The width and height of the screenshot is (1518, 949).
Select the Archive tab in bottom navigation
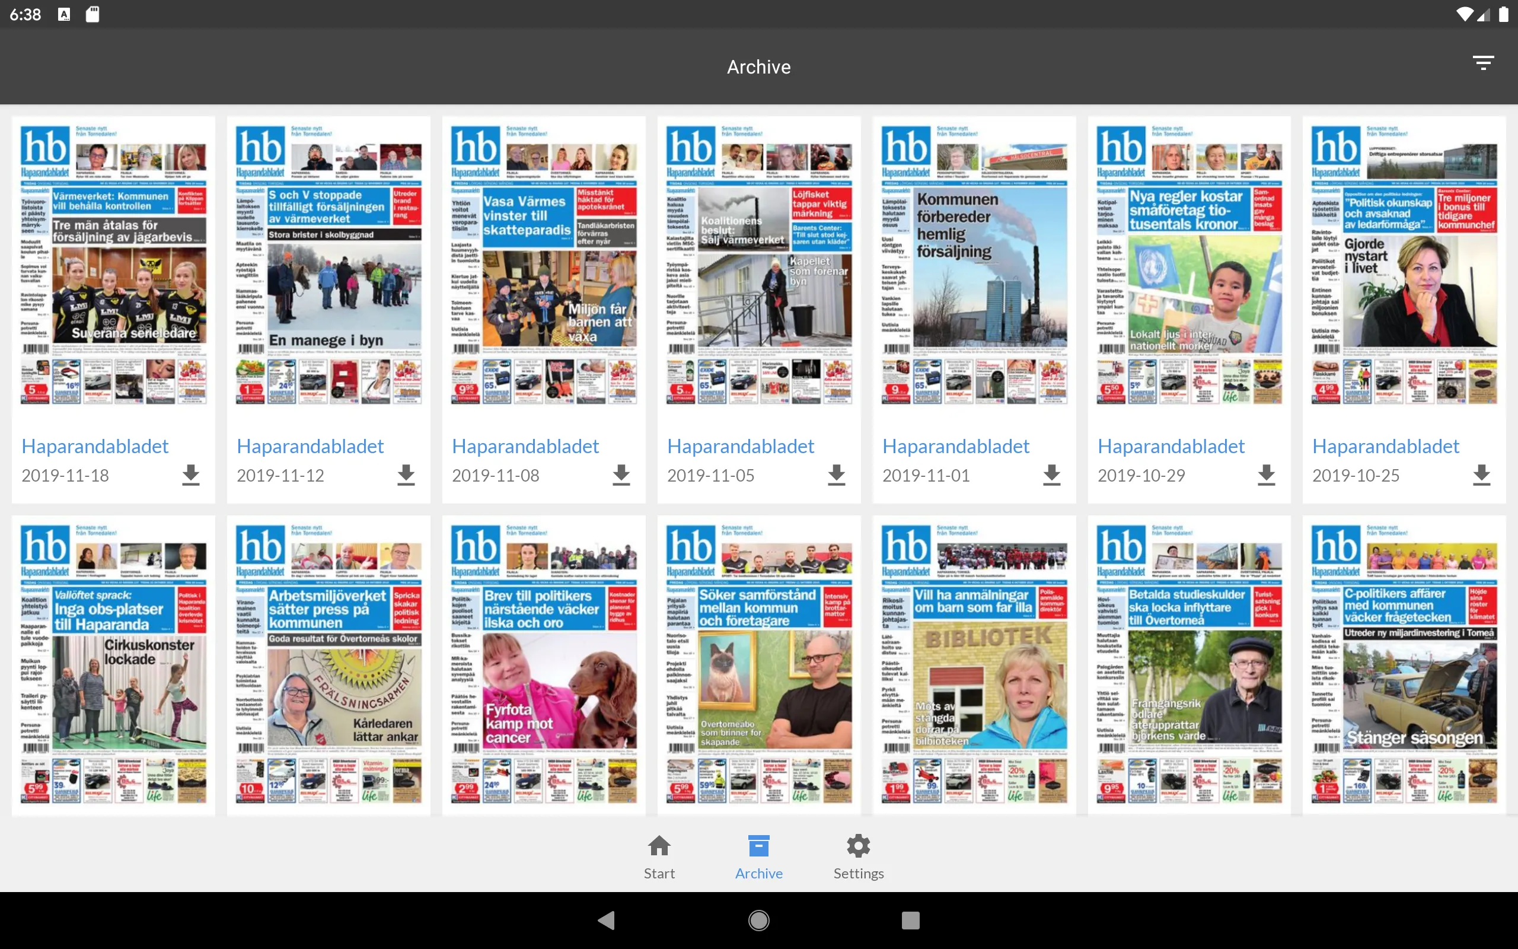pos(759,858)
